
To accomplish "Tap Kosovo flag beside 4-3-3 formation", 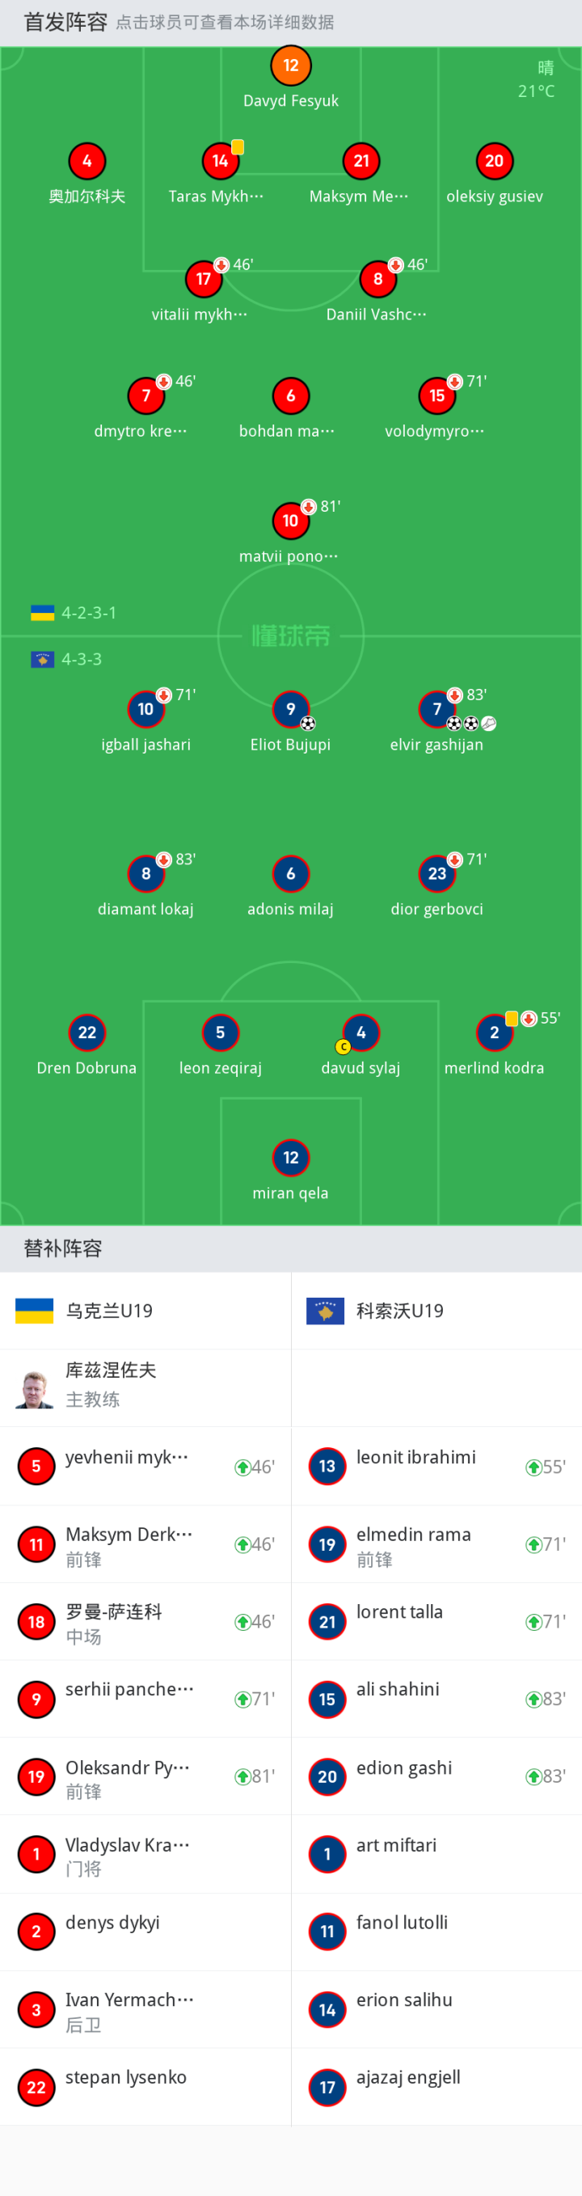I will 43,660.
